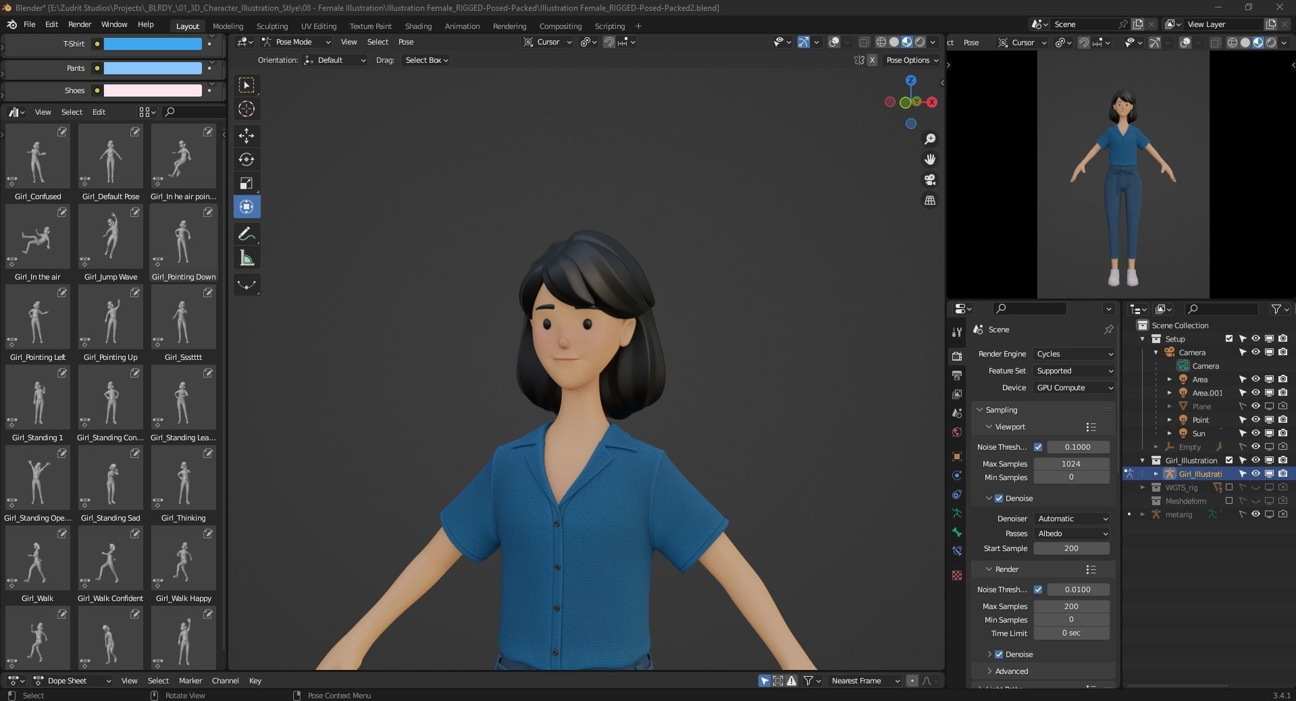The width and height of the screenshot is (1296, 701).
Task: Open Orientation Default dropdown
Action: [x=335, y=60]
